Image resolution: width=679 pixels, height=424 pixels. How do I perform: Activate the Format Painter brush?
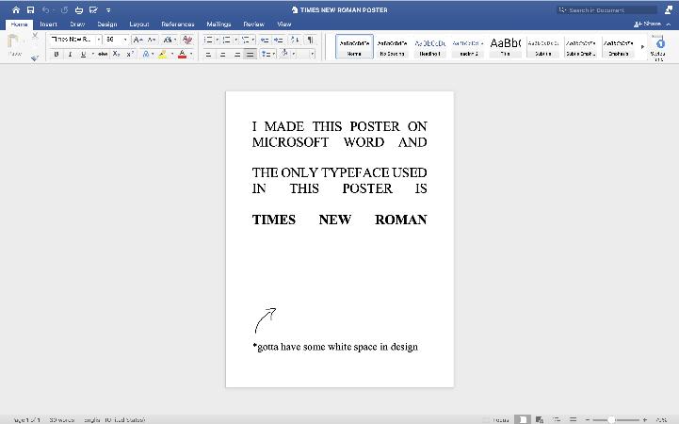[x=35, y=57]
